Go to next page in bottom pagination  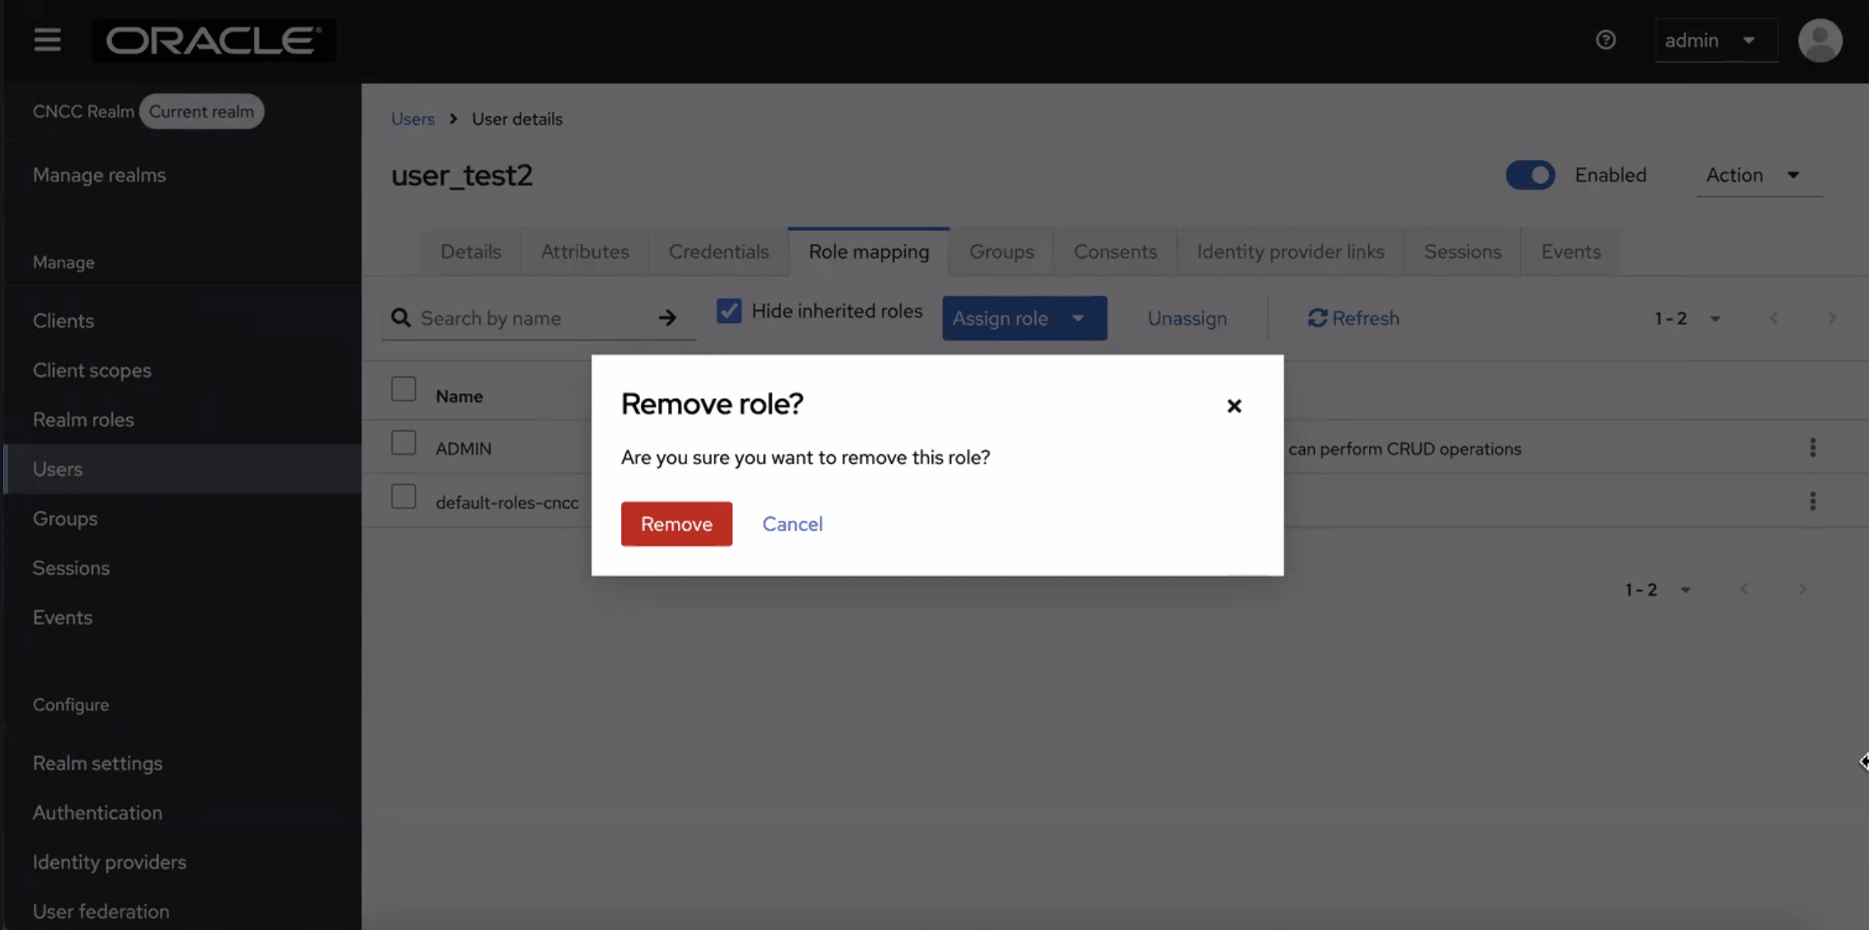point(1802,589)
